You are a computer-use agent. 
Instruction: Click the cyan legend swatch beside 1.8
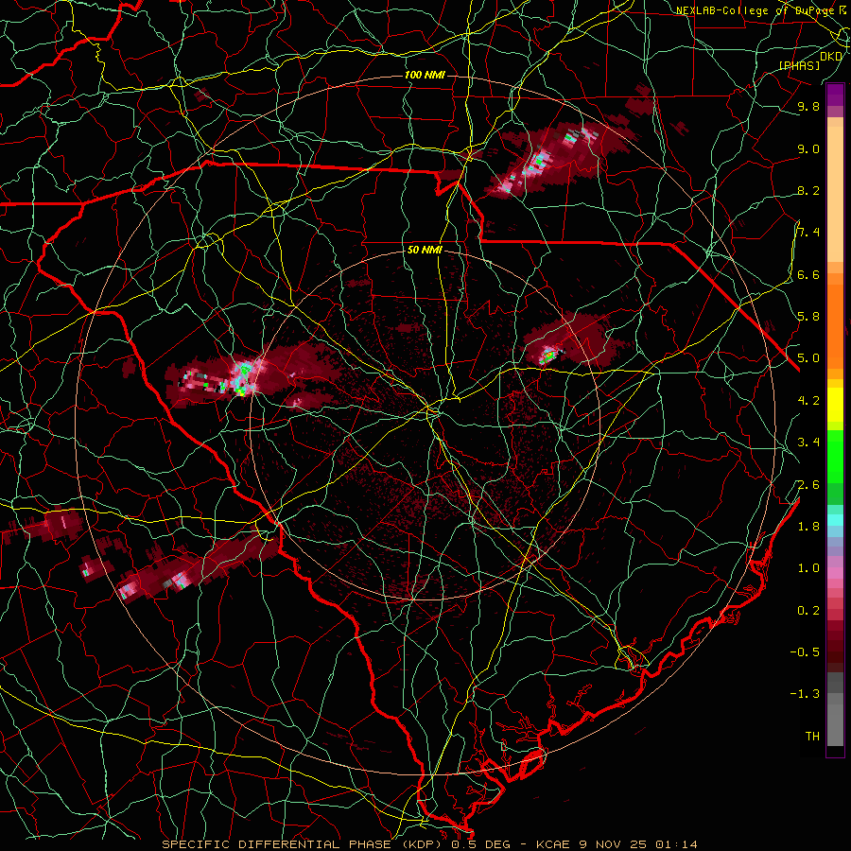click(835, 520)
